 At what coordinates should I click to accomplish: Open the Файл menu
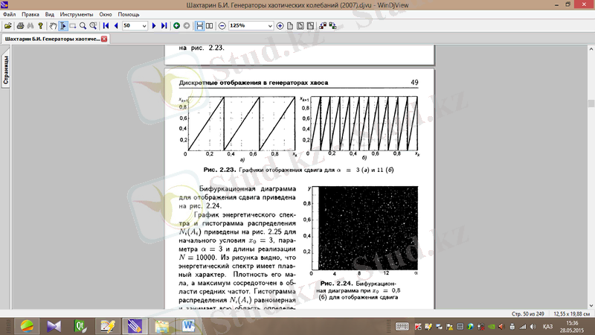click(9, 14)
